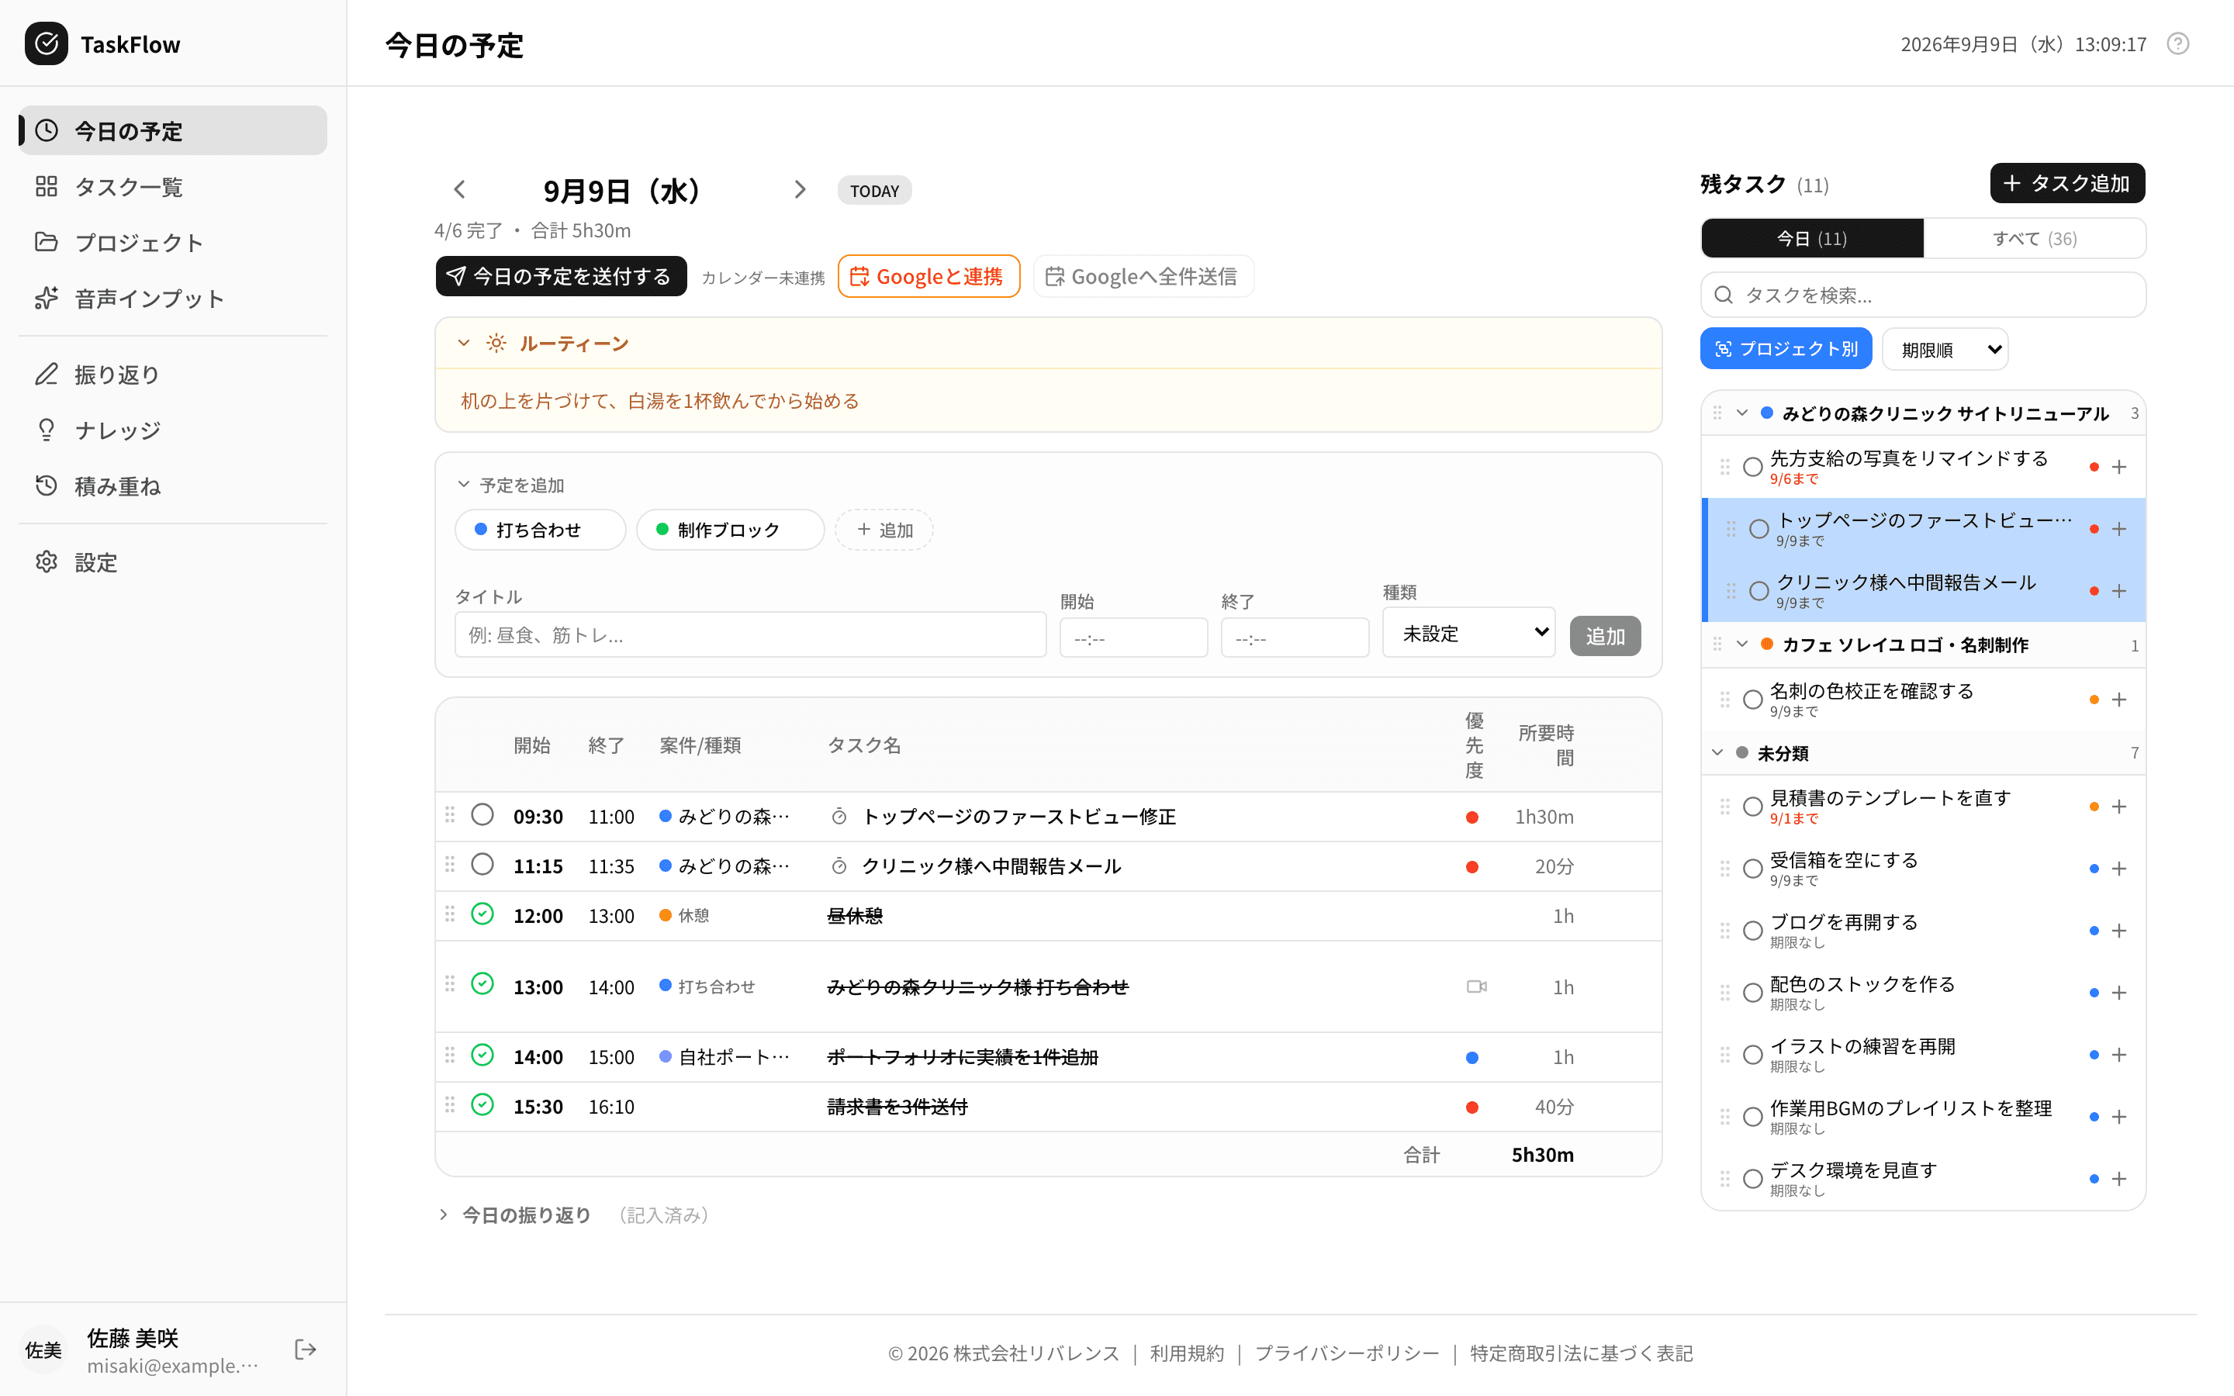The height and width of the screenshot is (1396, 2234).
Task: Click timer icon on クリニック様へ中間報告メール row
Action: click(x=839, y=866)
